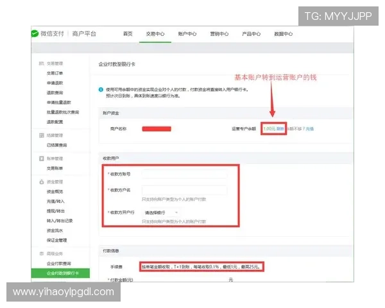Open 交易订单 in the sidebar
This screenshot has height=308, width=385.
click(55, 73)
